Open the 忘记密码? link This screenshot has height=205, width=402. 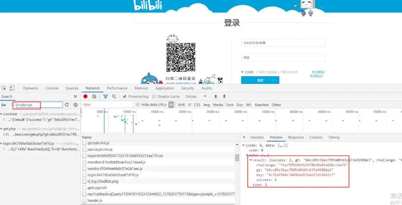pyautogui.click(x=318, y=72)
